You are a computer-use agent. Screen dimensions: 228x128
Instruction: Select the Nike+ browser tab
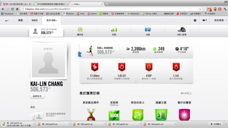point(87,4)
